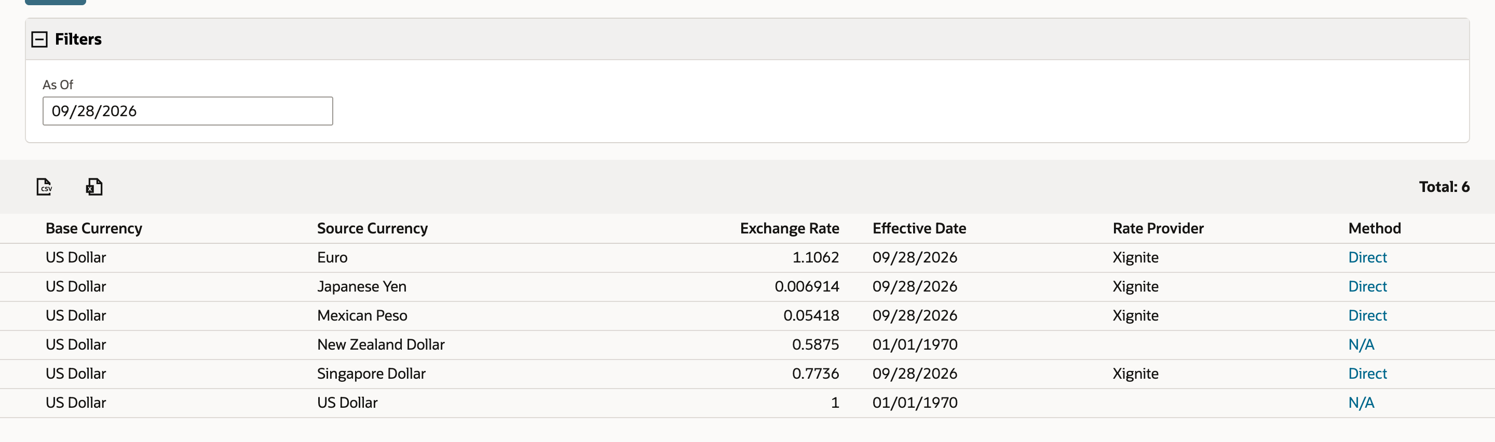This screenshot has width=1495, height=442.
Task: Click exchange rate value 0.5875
Action: tap(816, 344)
